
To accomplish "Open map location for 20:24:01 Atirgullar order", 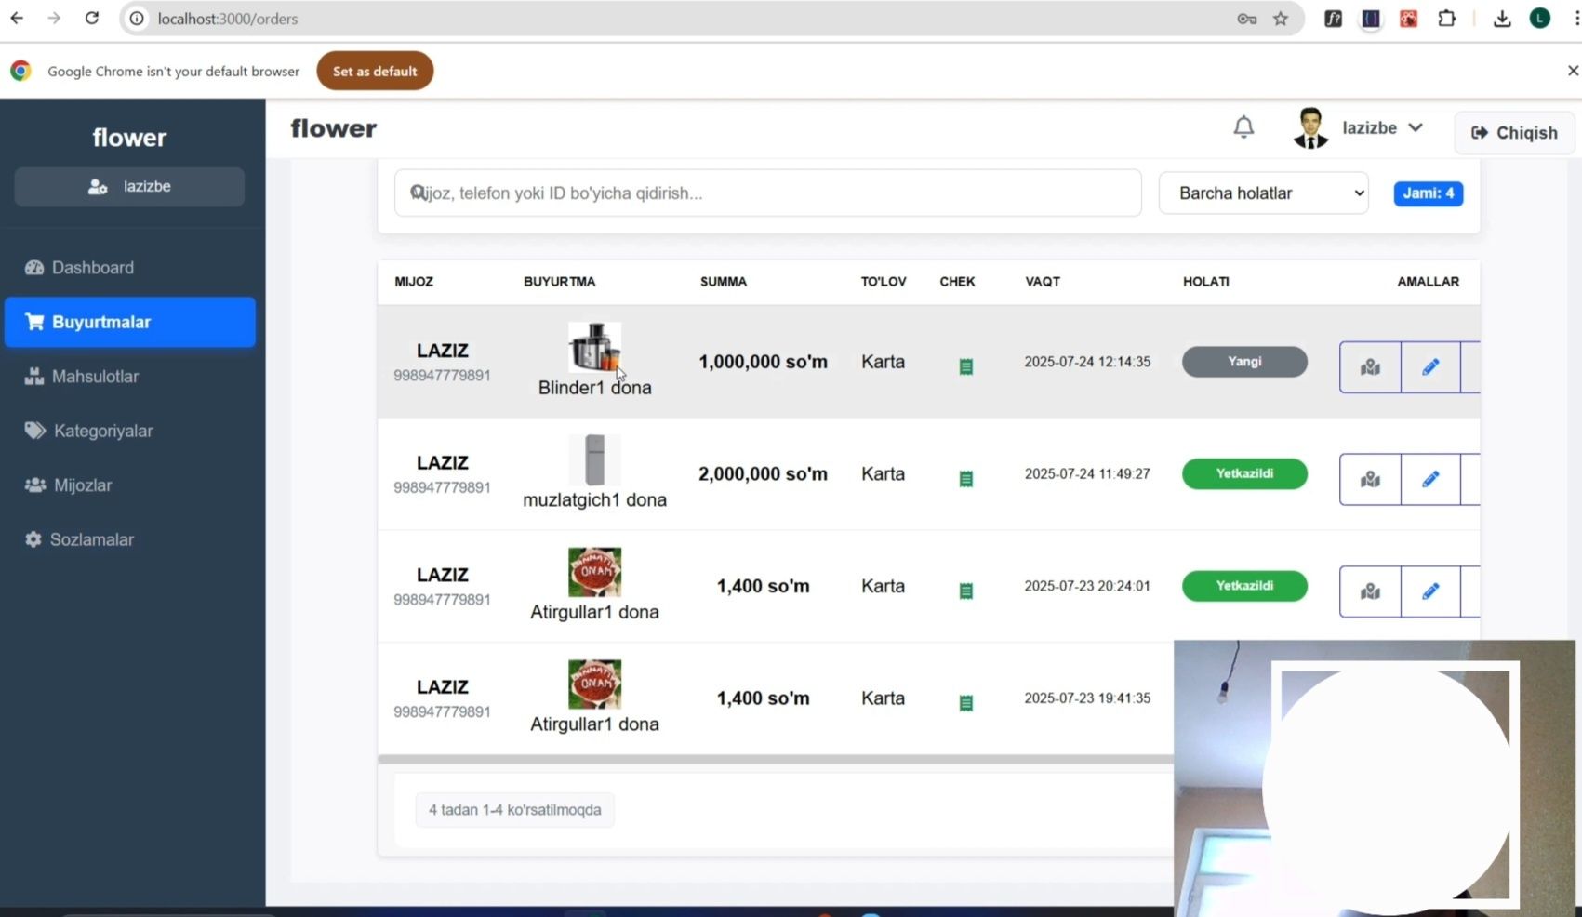I will coord(1370,591).
